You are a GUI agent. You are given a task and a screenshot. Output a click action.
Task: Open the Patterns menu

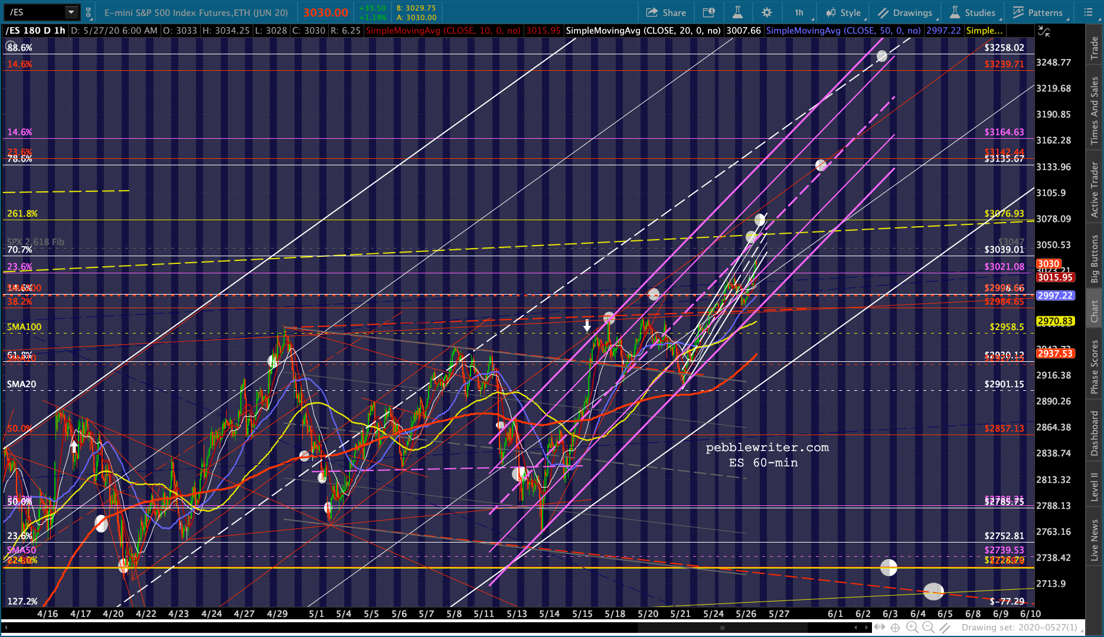[x=1038, y=12]
